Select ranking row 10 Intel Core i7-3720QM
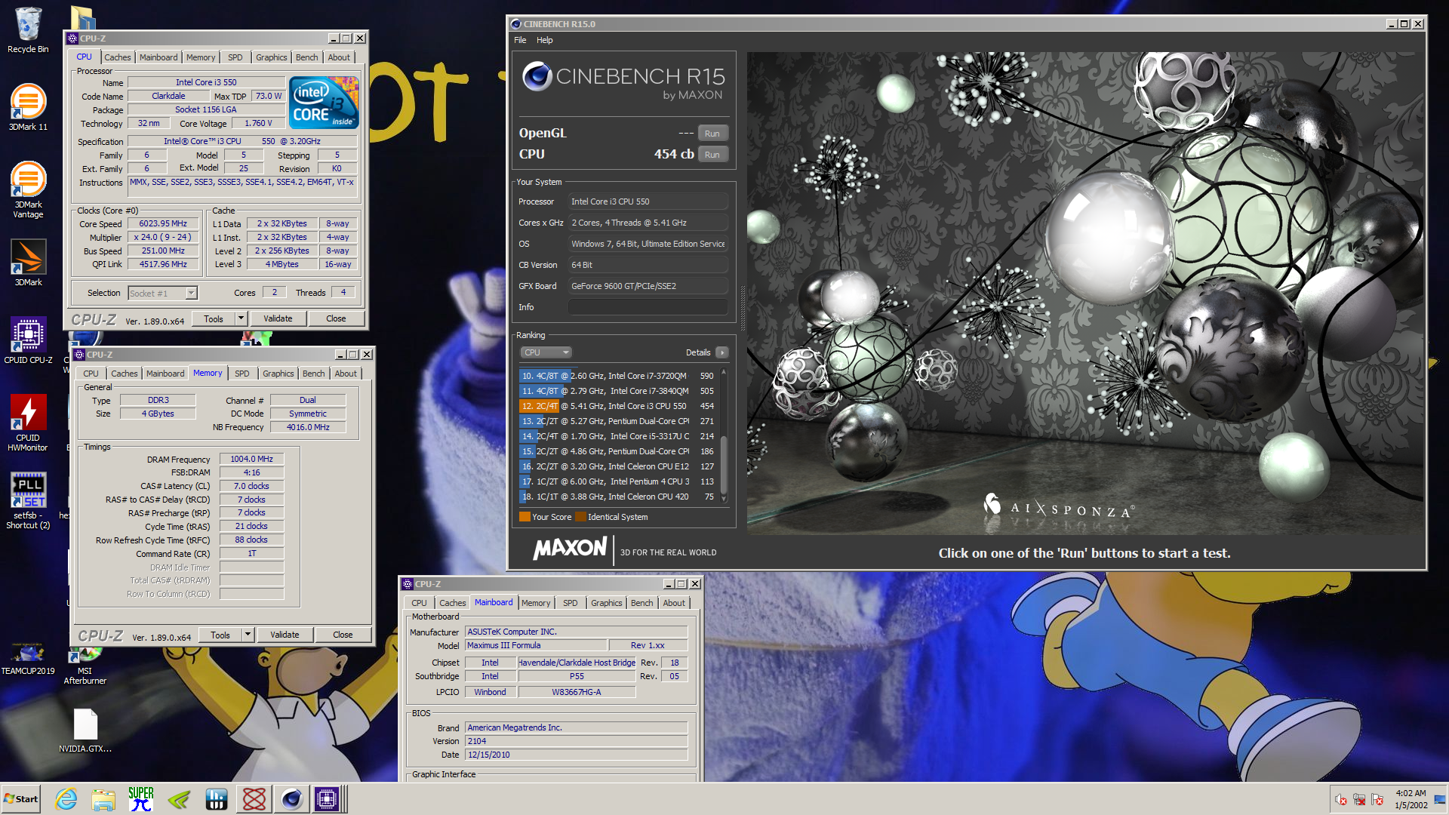The width and height of the screenshot is (1449, 815). (618, 376)
